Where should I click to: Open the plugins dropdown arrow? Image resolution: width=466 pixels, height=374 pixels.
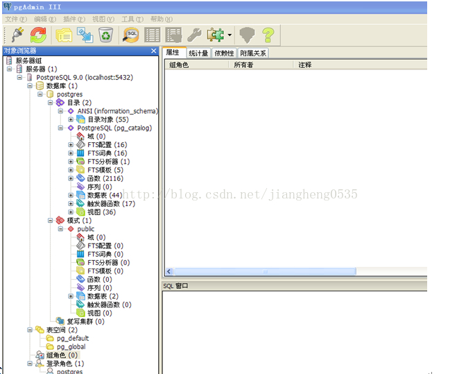230,35
